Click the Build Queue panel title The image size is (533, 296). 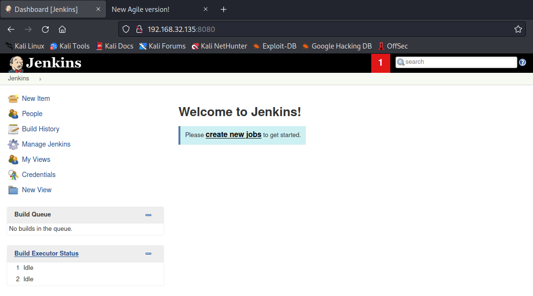coord(32,215)
